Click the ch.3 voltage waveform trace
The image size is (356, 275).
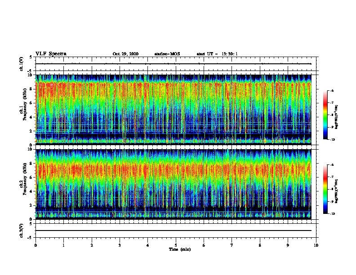click(174, 231)
